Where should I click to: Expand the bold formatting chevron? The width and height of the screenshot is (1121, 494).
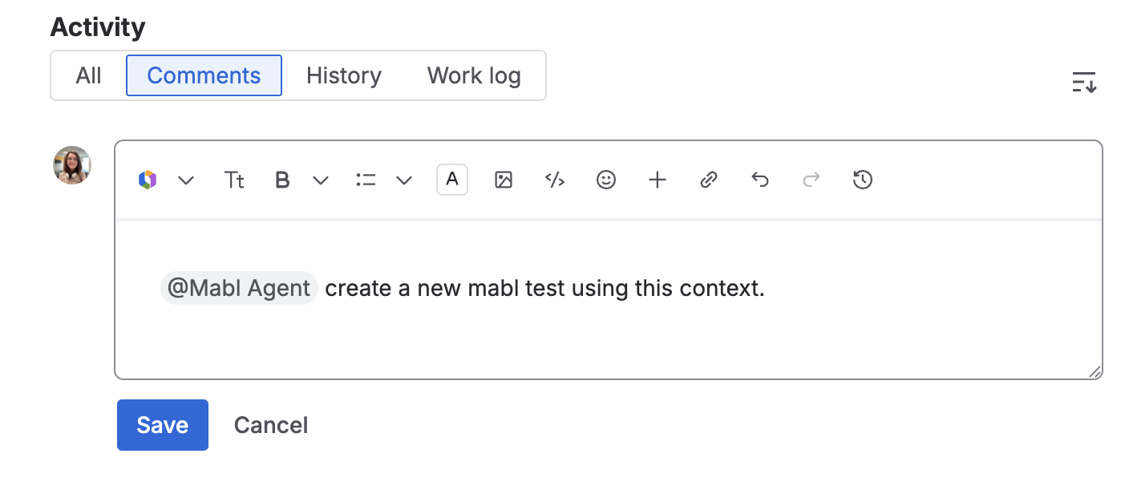click(320, 180)
